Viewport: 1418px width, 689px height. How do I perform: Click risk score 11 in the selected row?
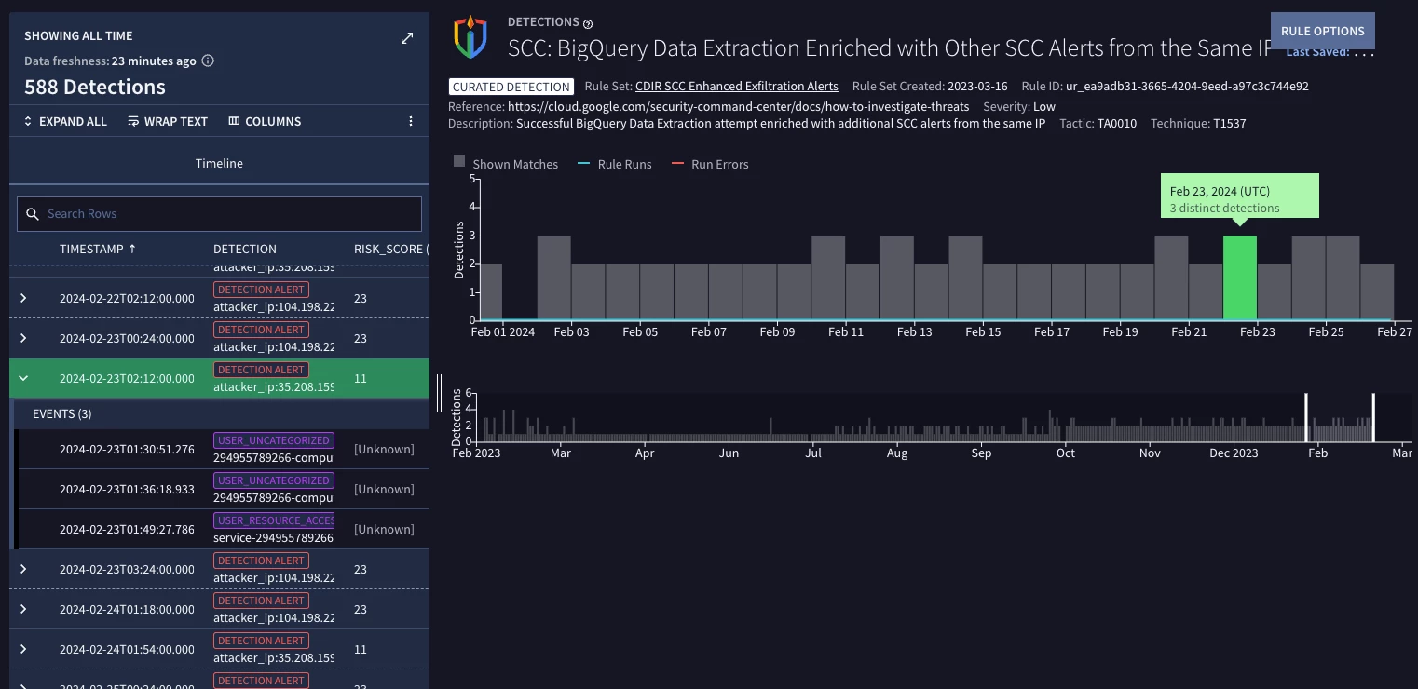360,378
